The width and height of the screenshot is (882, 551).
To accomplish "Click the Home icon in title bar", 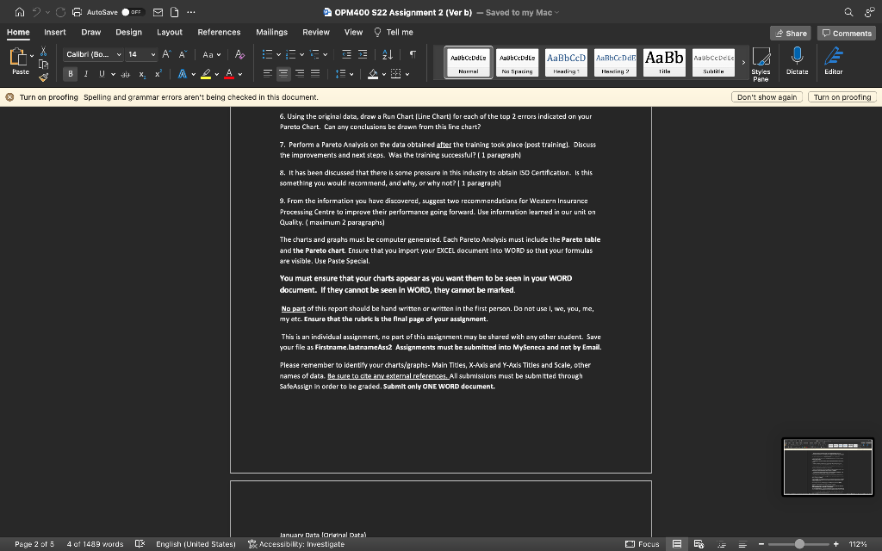I will (x=20, y=12).
